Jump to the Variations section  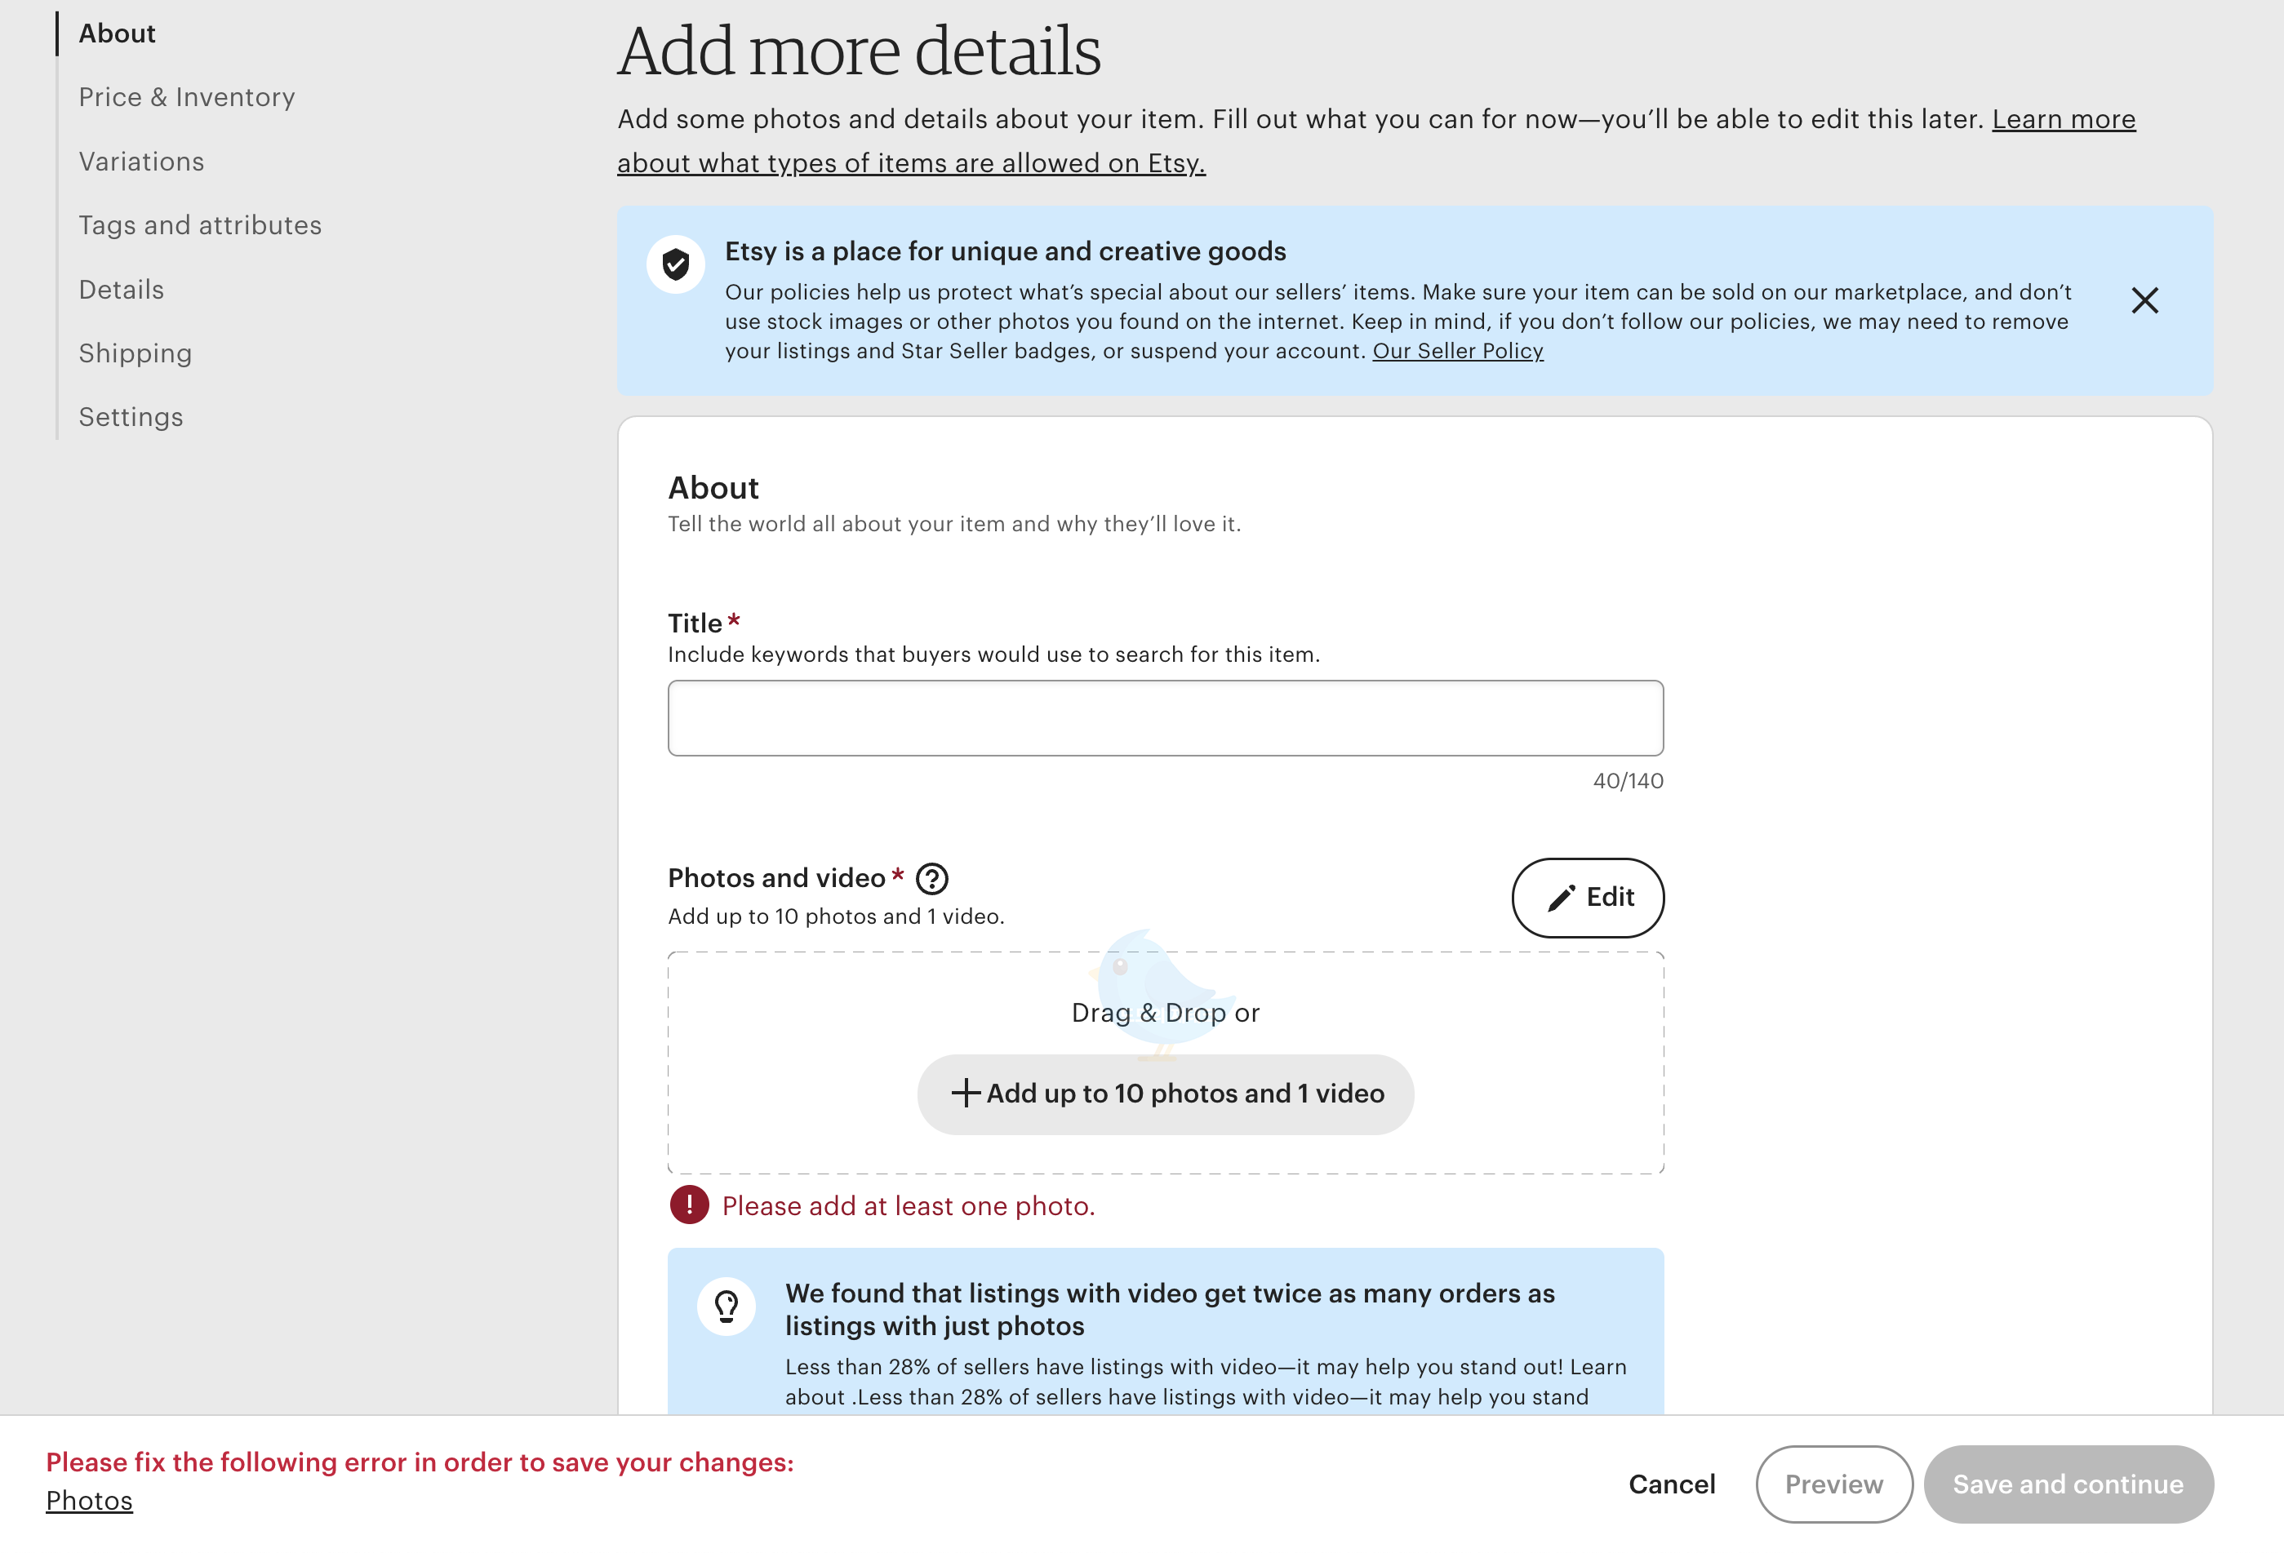(x=141, y=161)
